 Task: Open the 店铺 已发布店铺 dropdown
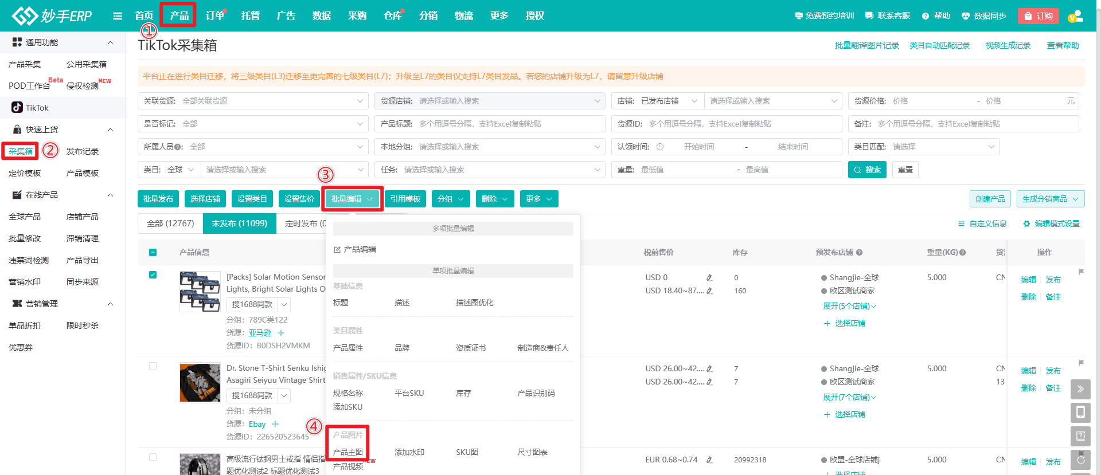658,101
